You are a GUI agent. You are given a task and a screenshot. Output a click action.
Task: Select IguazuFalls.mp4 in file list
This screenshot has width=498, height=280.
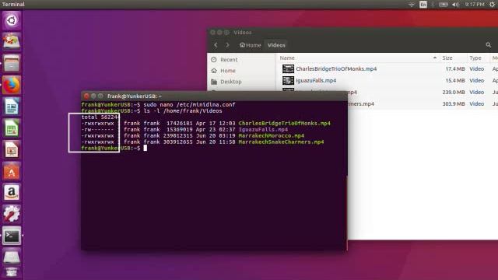[316, 81]
